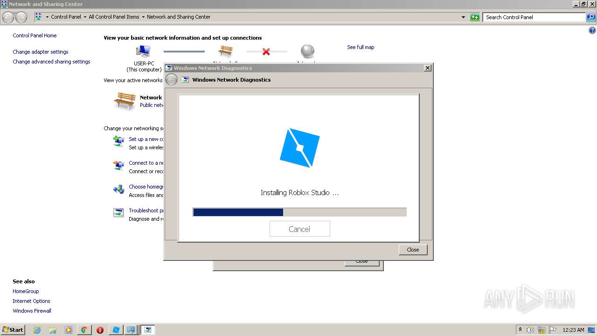The width and height of the screenshot is (597, 336).
Task: Expand dropdown after Control Panel breadcrumb
Action: (x=85, y=17)
